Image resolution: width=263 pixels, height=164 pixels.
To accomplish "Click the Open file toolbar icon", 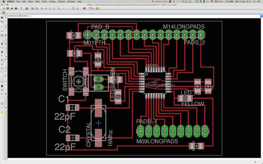I will (x=4, y=8).
